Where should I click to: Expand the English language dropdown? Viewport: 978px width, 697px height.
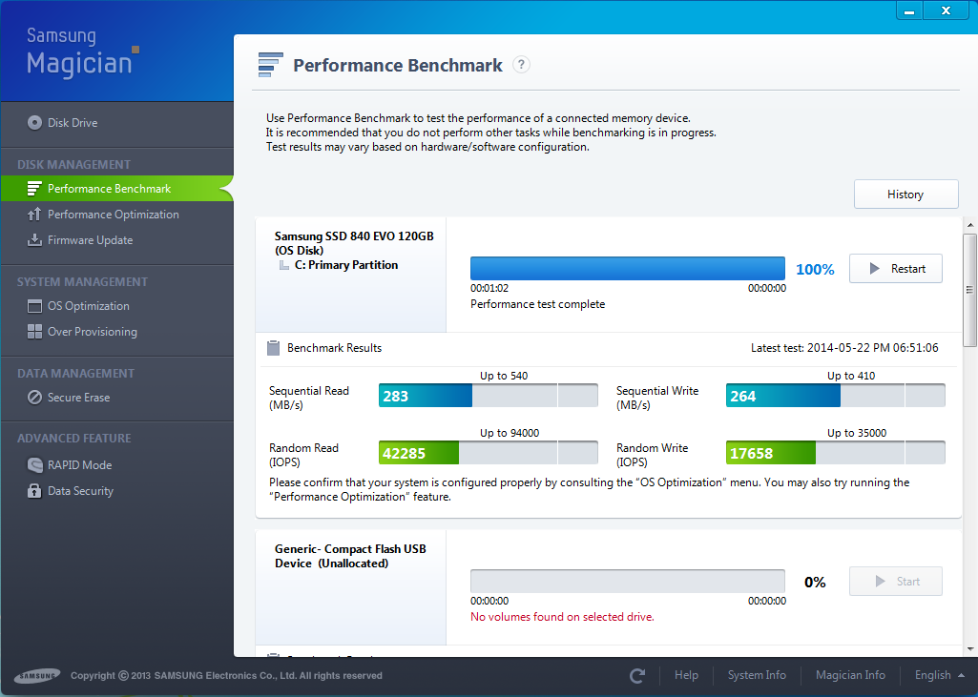click(x=939, y=675)
